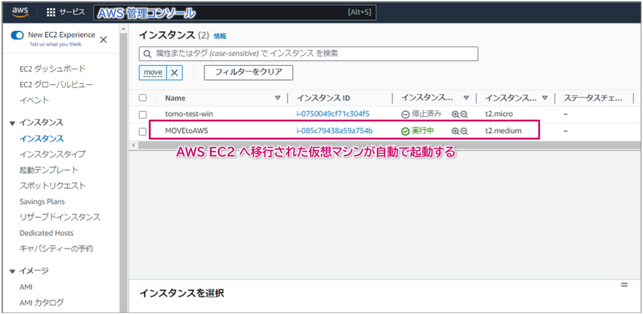
Task: Sort by instance type column arrow
Action: click(x=545, y=98)
